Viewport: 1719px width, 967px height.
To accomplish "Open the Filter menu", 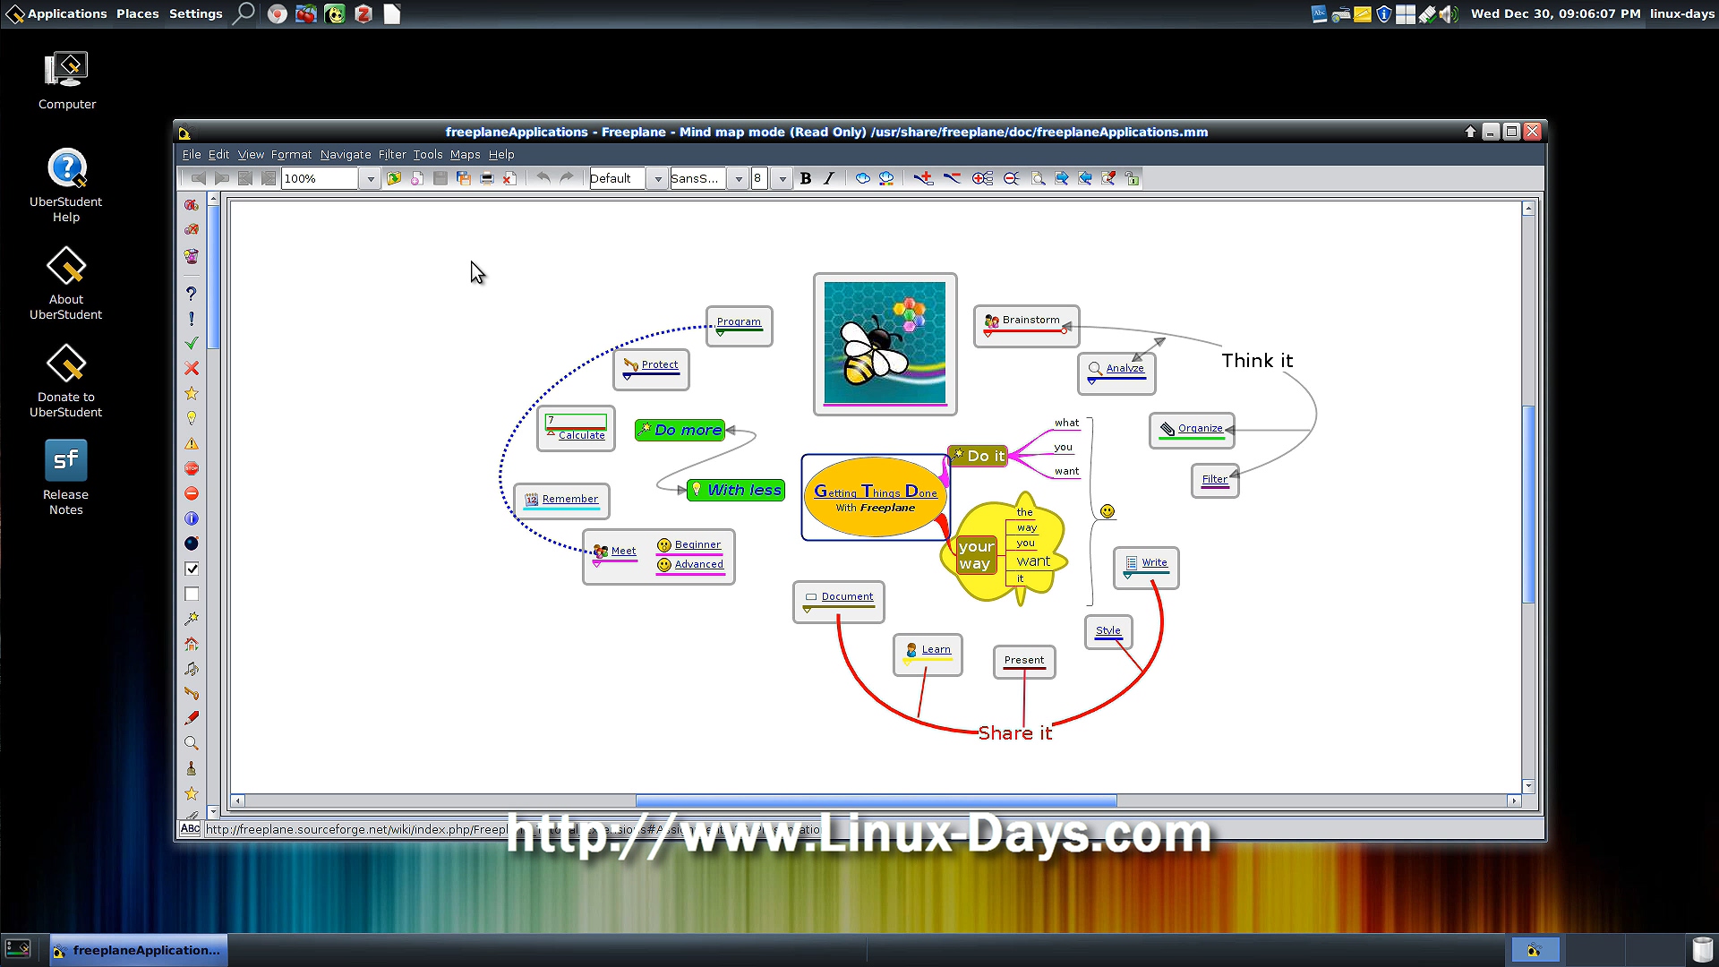I will 392,154.
